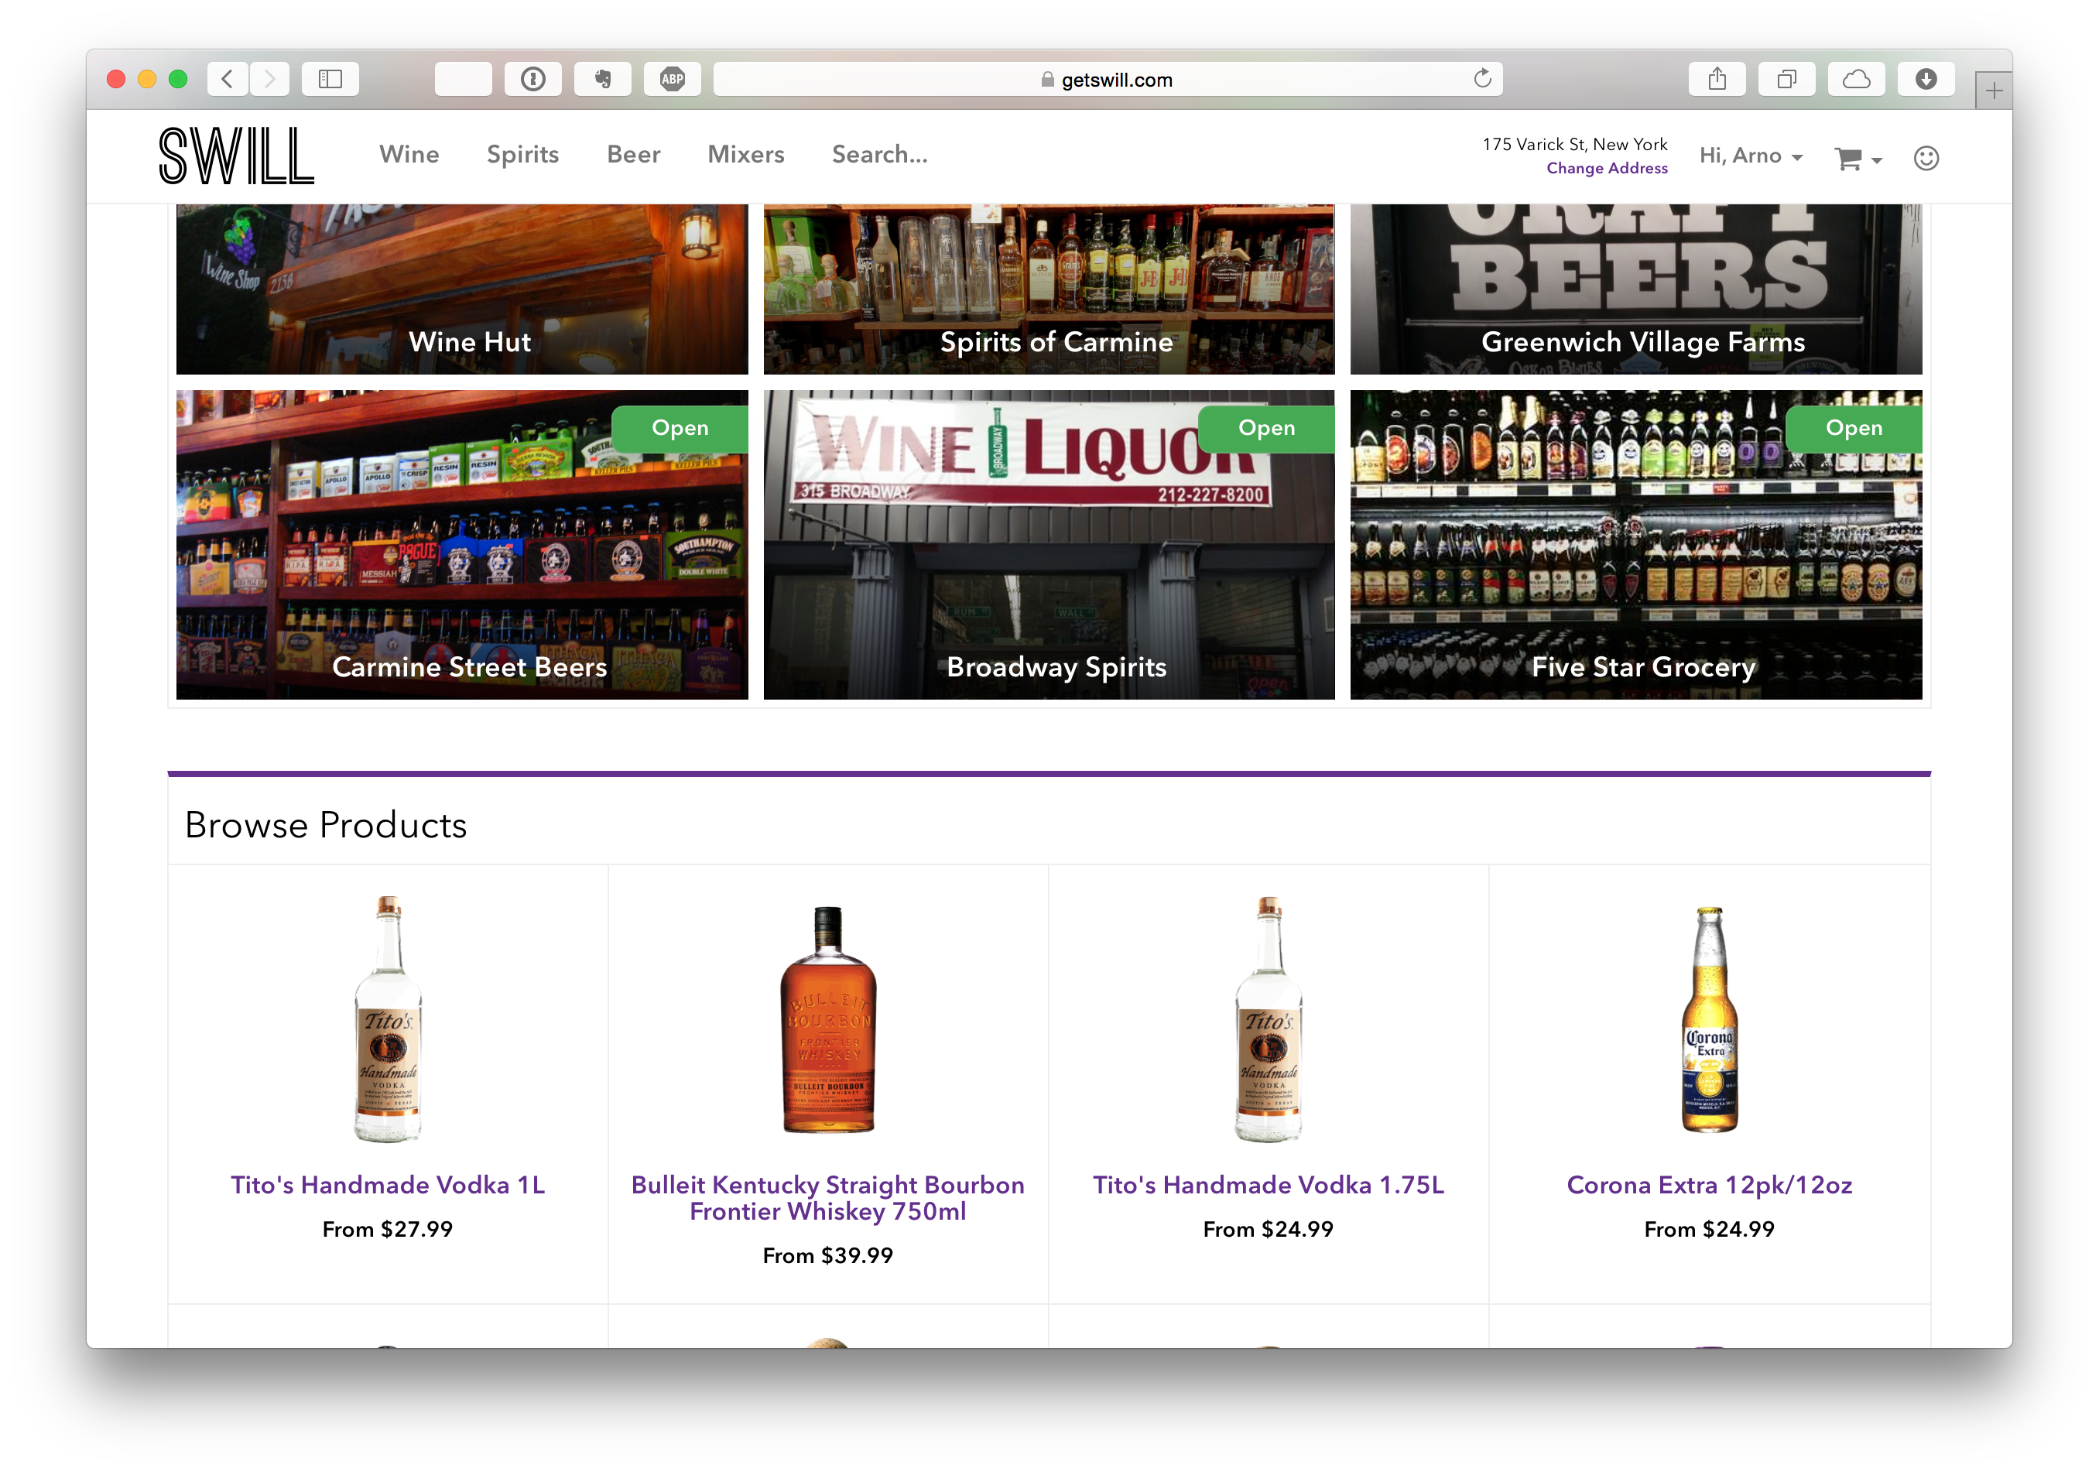This screenshot has width=2099, height=1472.
Task: Open the iCloud Tabs cloud icon
Action: (x=1856, y=80)
